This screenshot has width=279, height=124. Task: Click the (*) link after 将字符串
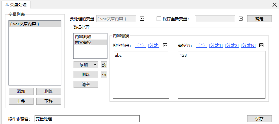coord(141,45)
